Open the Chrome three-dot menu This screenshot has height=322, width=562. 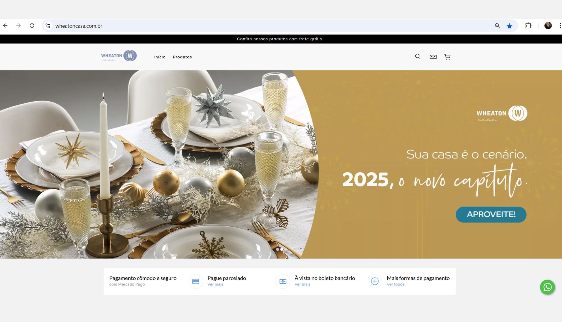click(x=560, y=26)
